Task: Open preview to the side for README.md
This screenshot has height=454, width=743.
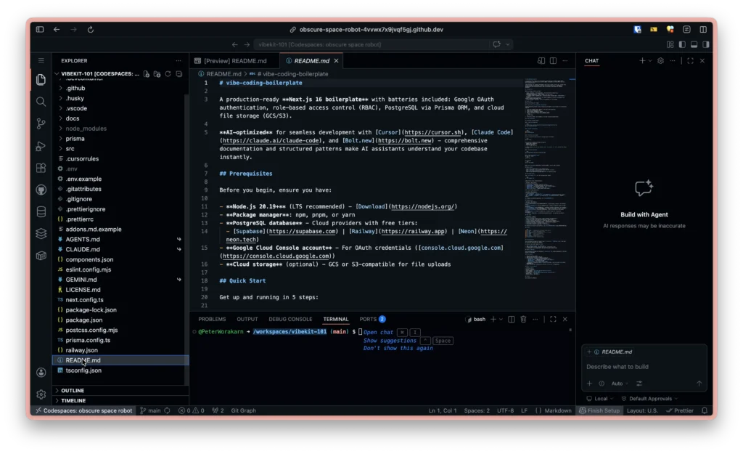Action: point(541,61)
